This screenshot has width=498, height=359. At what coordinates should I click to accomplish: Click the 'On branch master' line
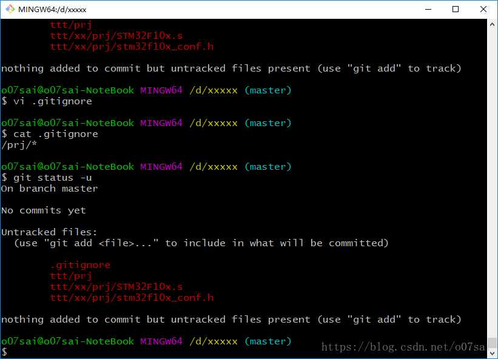coord(50,189)
